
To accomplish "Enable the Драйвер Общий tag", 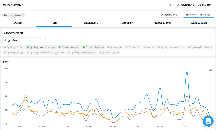I will tap(13, 48).
